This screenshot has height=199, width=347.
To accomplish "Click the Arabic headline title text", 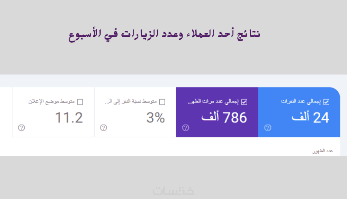I will coord(165,34).
